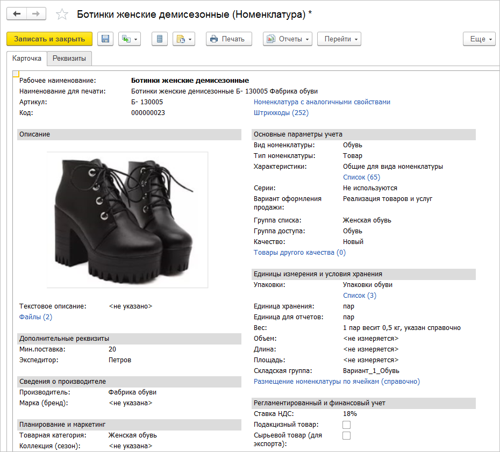This screenshot has width=500, height=452.
Task: Click the back navigation arrow
Action: 17,14
